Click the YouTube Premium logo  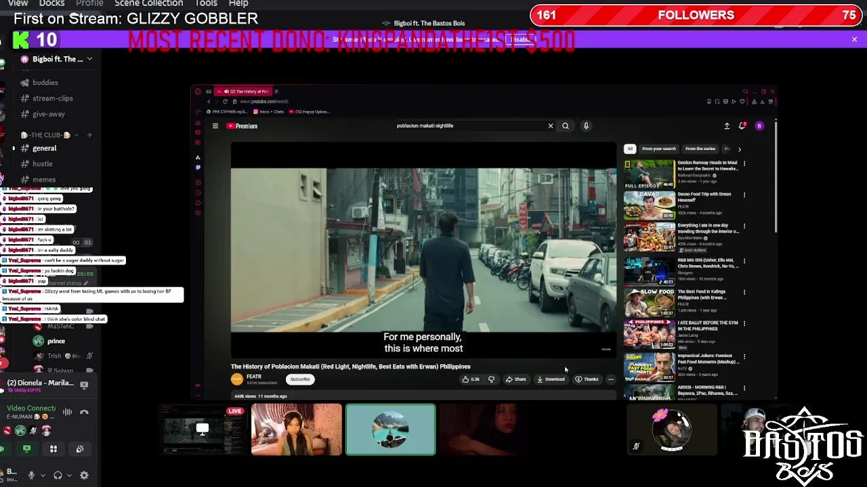[242, 126]
